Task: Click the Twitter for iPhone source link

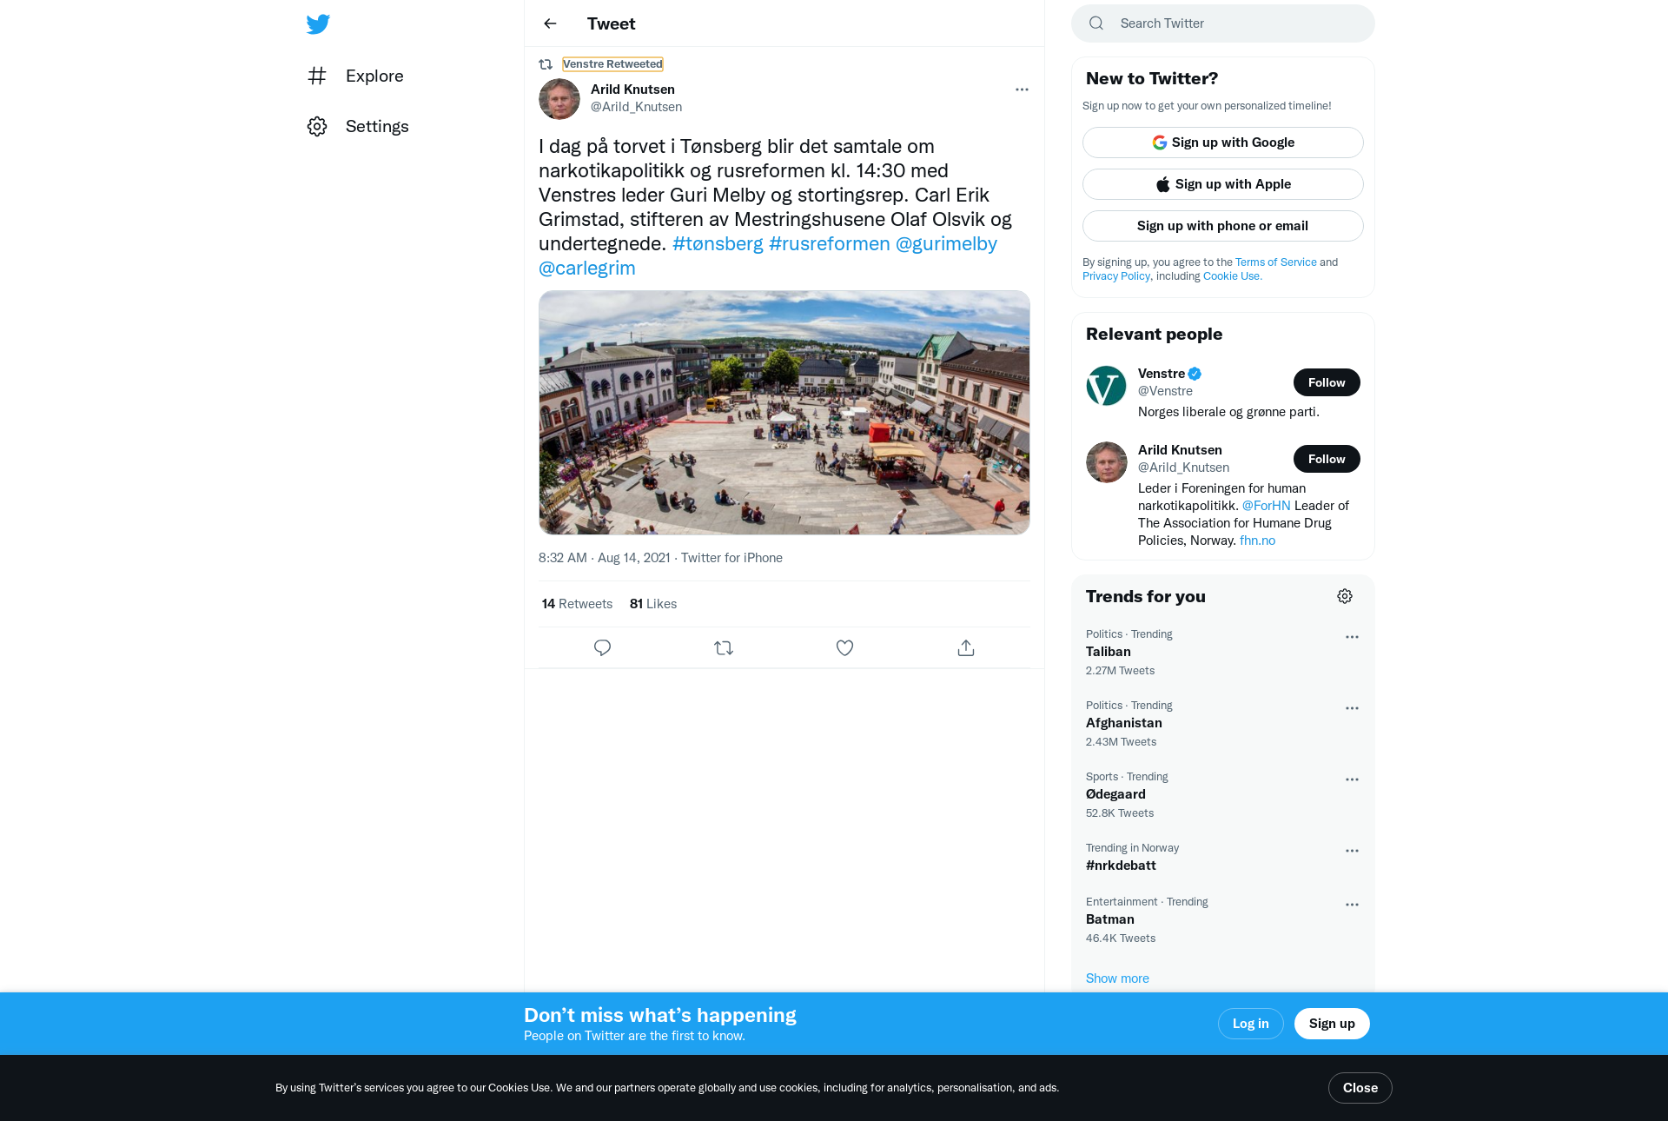Action: (x=731, y=558)
